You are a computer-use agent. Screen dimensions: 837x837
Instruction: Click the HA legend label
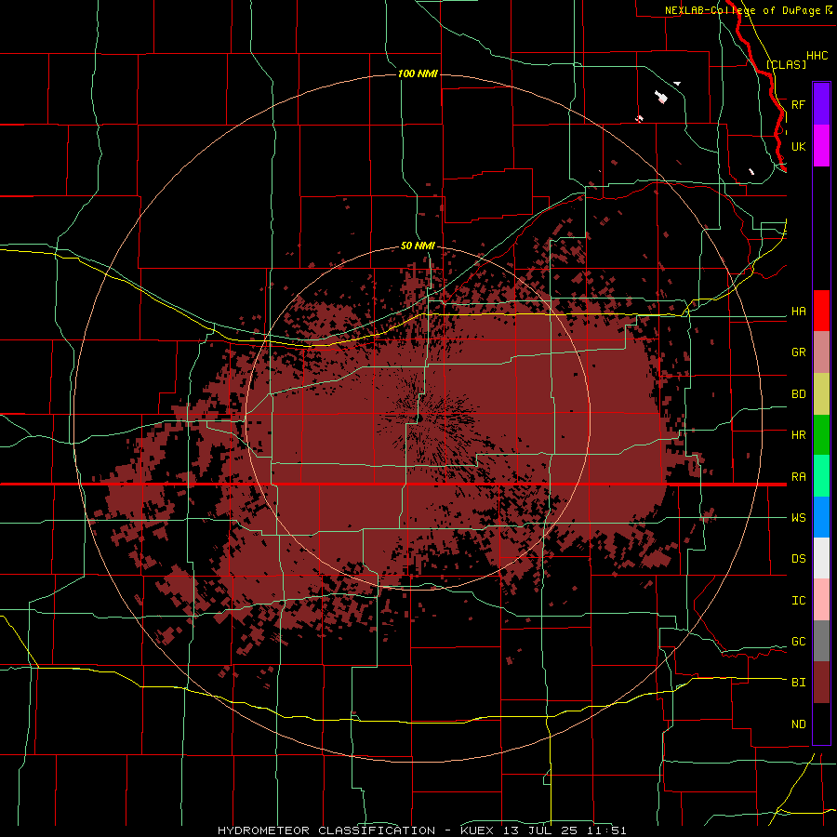coord(798,312)
